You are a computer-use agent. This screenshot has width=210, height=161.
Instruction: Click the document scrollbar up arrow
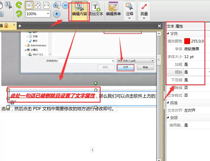click(159, 34)
